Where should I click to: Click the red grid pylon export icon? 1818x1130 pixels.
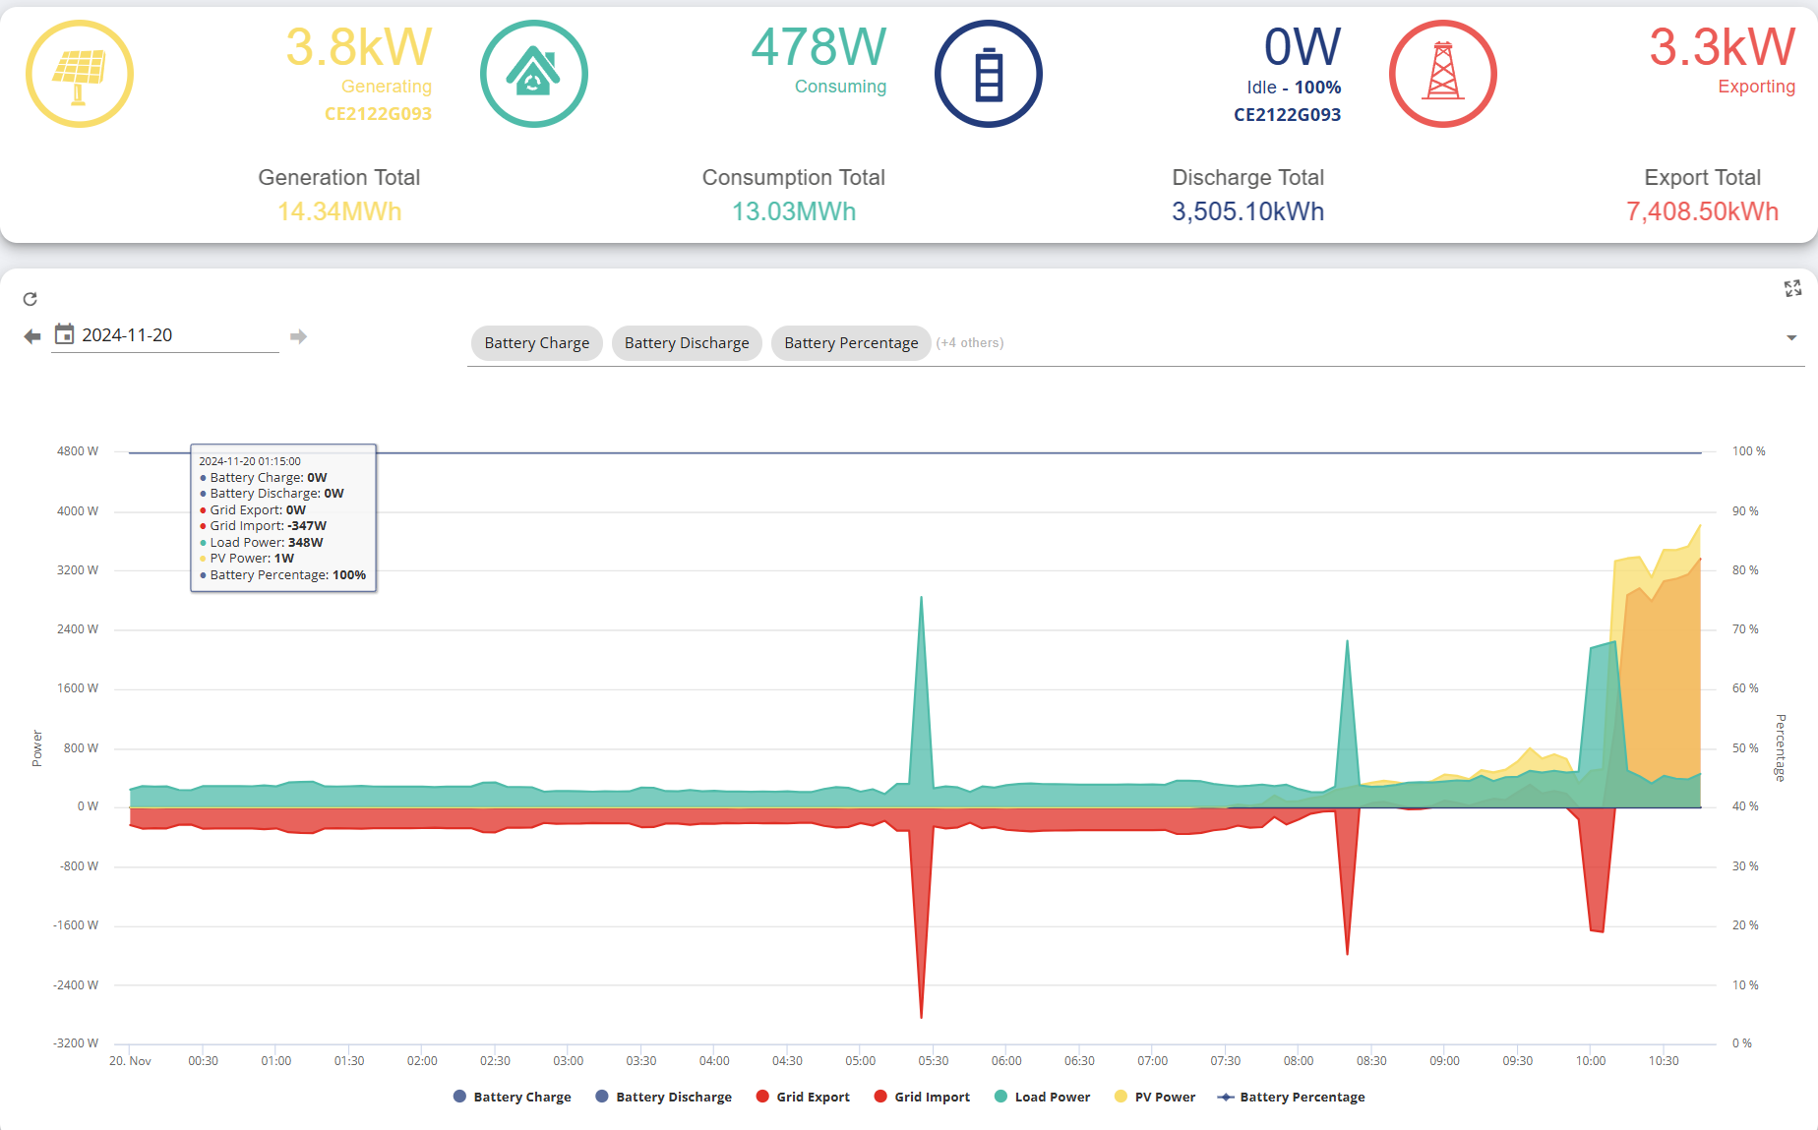tap(1442, 74)
